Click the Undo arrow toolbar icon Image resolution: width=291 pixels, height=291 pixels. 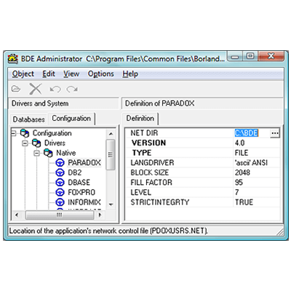click(x=55, y=89)
